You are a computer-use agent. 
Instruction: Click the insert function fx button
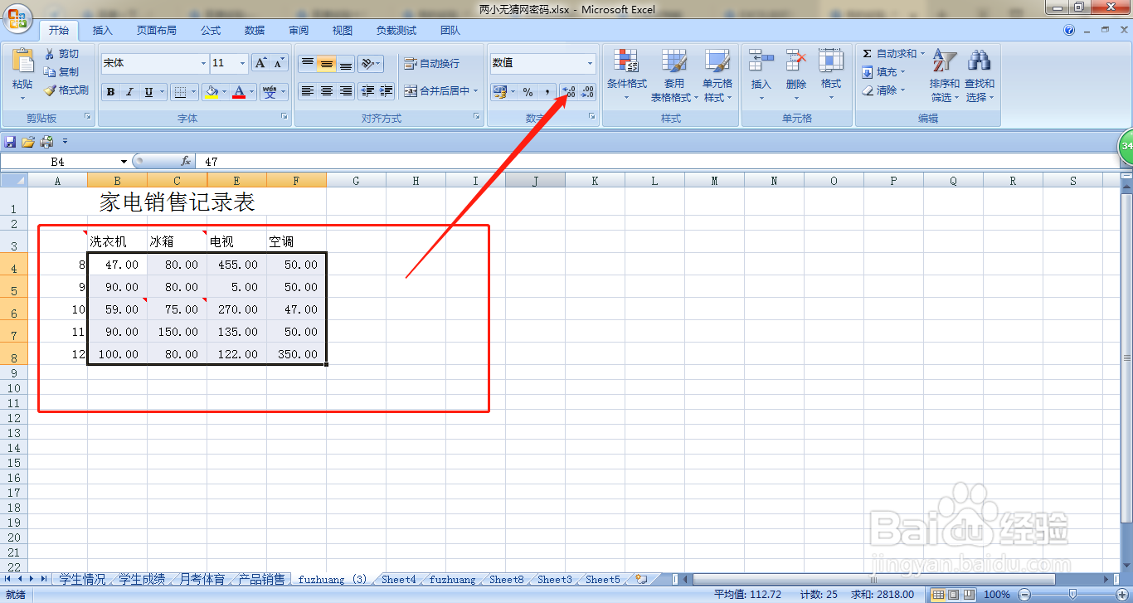pos(186,162)
